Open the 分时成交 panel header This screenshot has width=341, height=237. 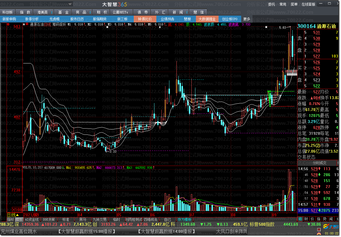coord(320,163)
